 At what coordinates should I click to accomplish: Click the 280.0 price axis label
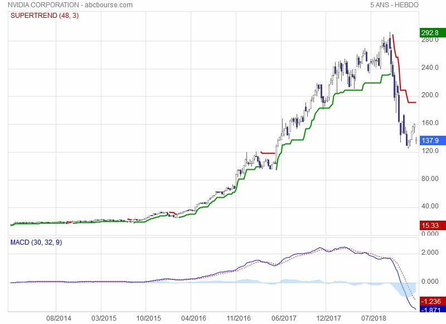[x=430, y=40]
